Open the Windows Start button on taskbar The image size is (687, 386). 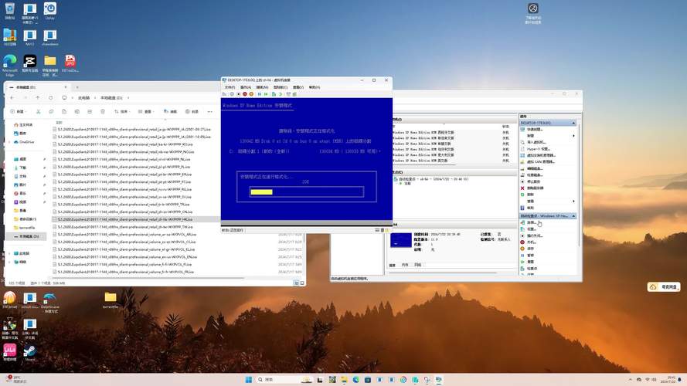coord(248,379)
